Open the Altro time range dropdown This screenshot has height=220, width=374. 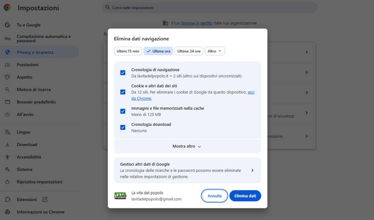pyautogui.click(x=215, y=51)
